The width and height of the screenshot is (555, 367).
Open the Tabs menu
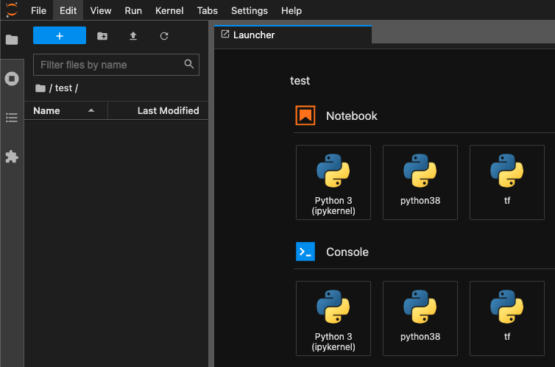coord(207,10)
